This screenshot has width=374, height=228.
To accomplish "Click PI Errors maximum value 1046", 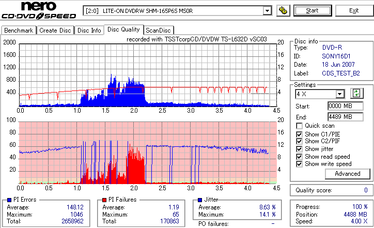I will click(x=76, y=215).
